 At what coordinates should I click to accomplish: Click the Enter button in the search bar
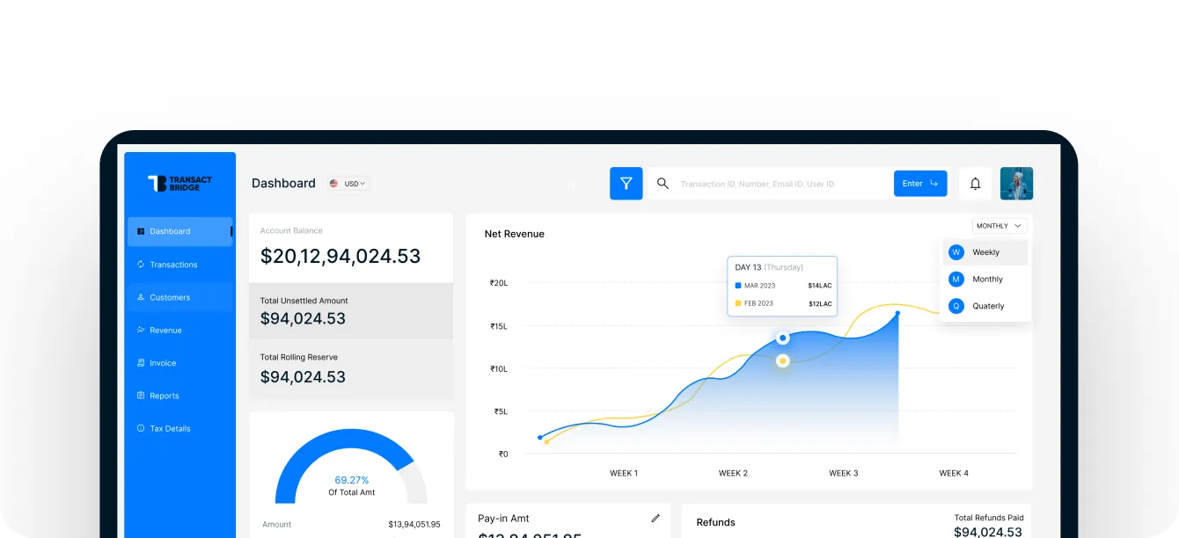[920, 183]
